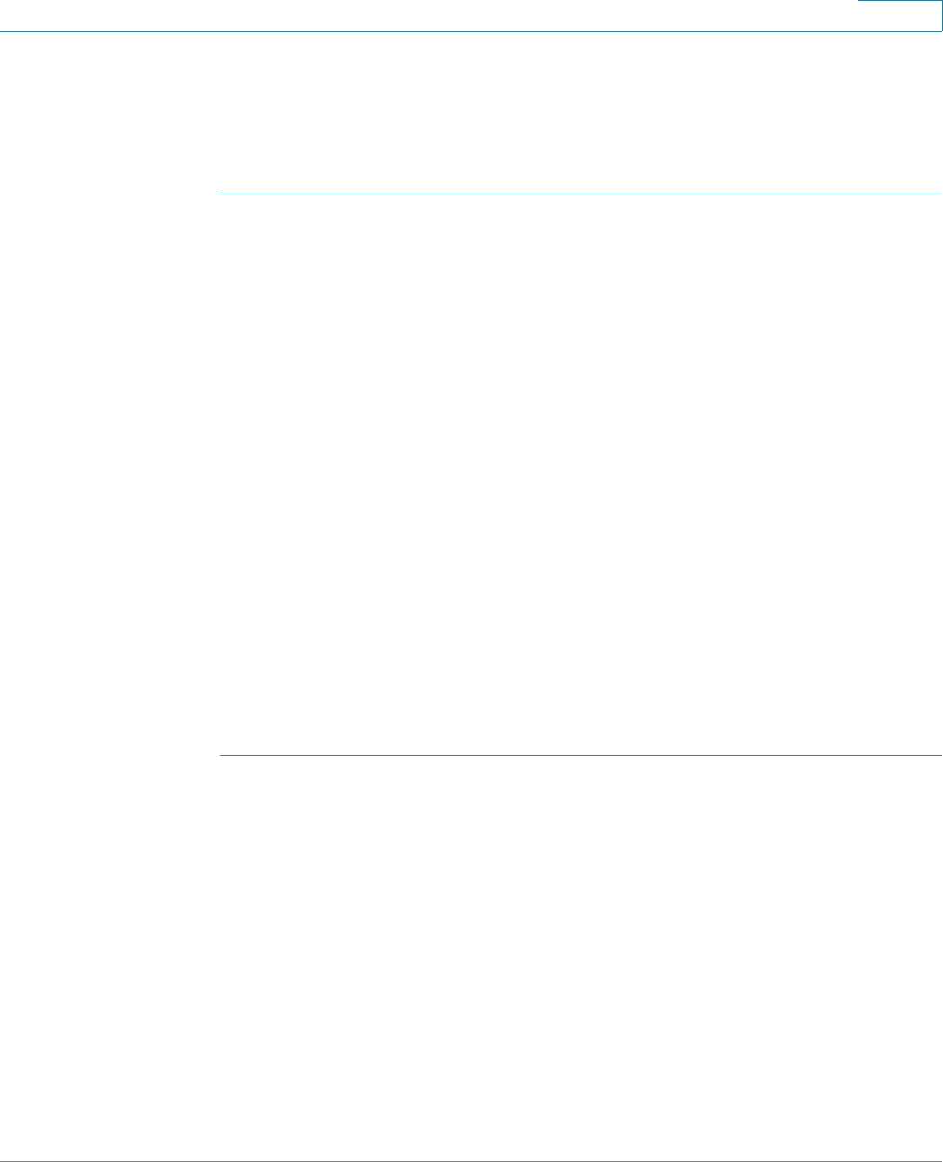The height and width of the screenshot is (1162, 943).
Task: Click the blank area between the two dividers
Action: click(581, 474)
